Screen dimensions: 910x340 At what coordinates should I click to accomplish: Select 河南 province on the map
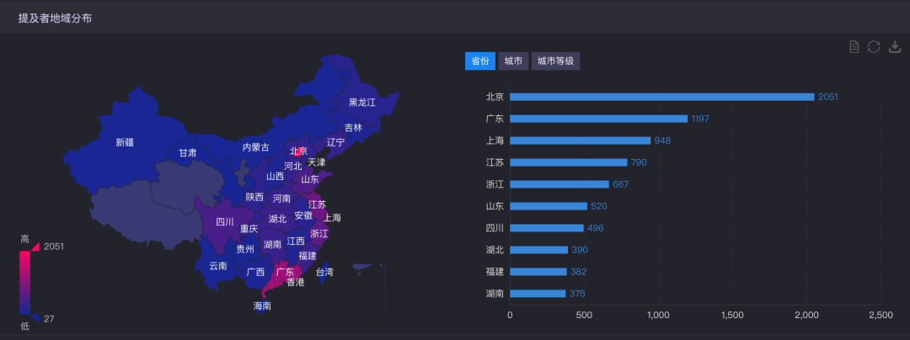click(x=281, y=198)
